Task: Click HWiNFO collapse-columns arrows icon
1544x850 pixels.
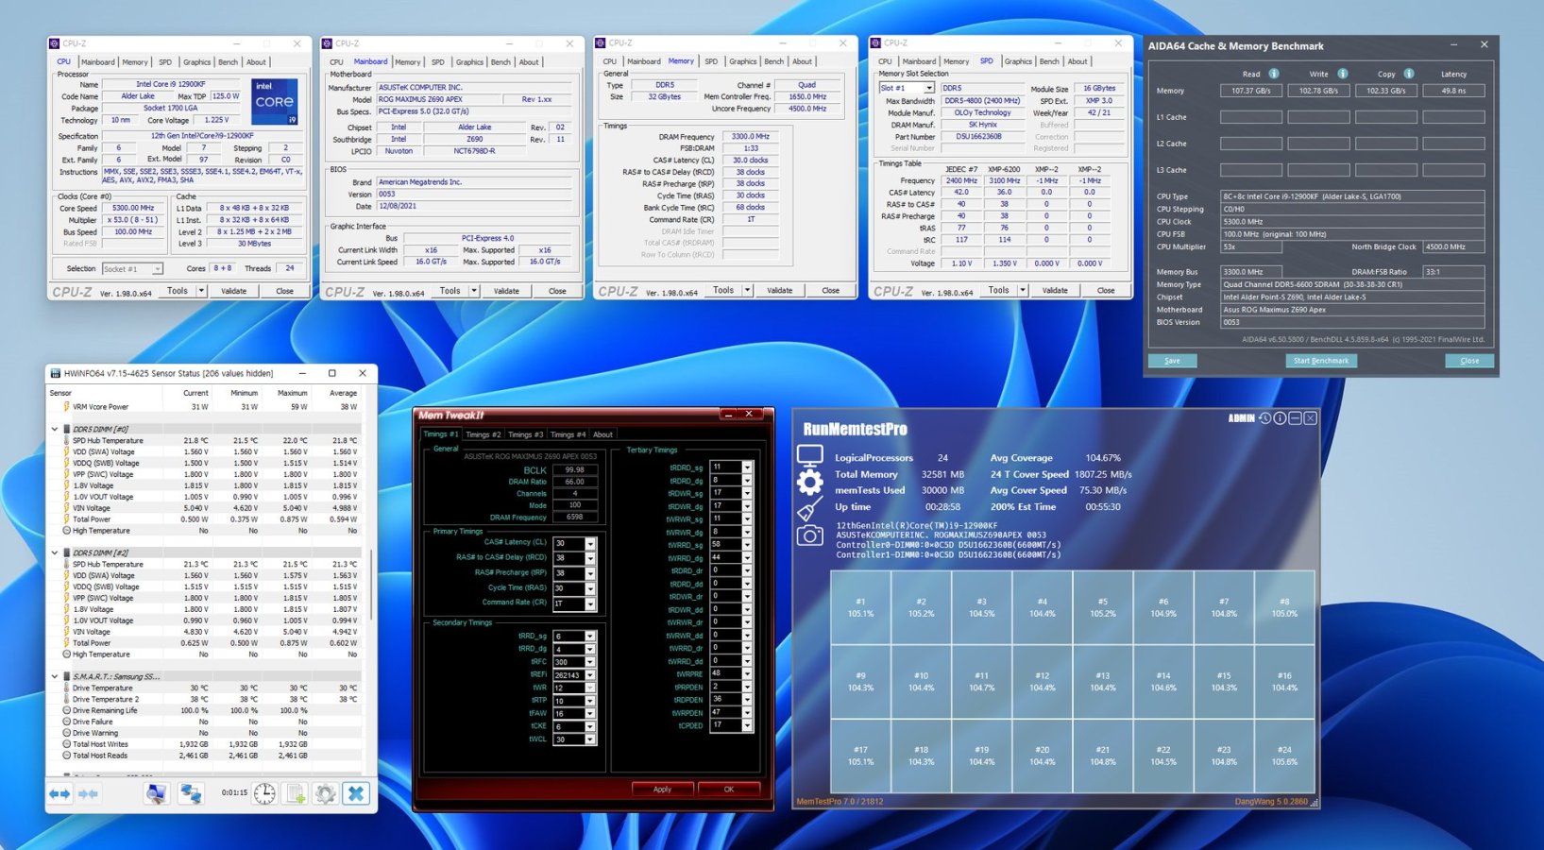Action: tap(88, 794)
